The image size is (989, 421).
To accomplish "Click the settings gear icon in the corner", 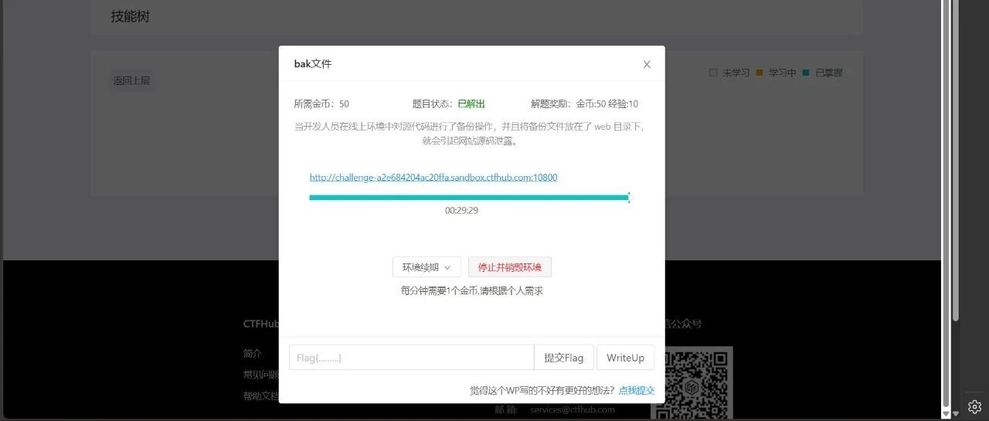I will [x=974, y=406].
